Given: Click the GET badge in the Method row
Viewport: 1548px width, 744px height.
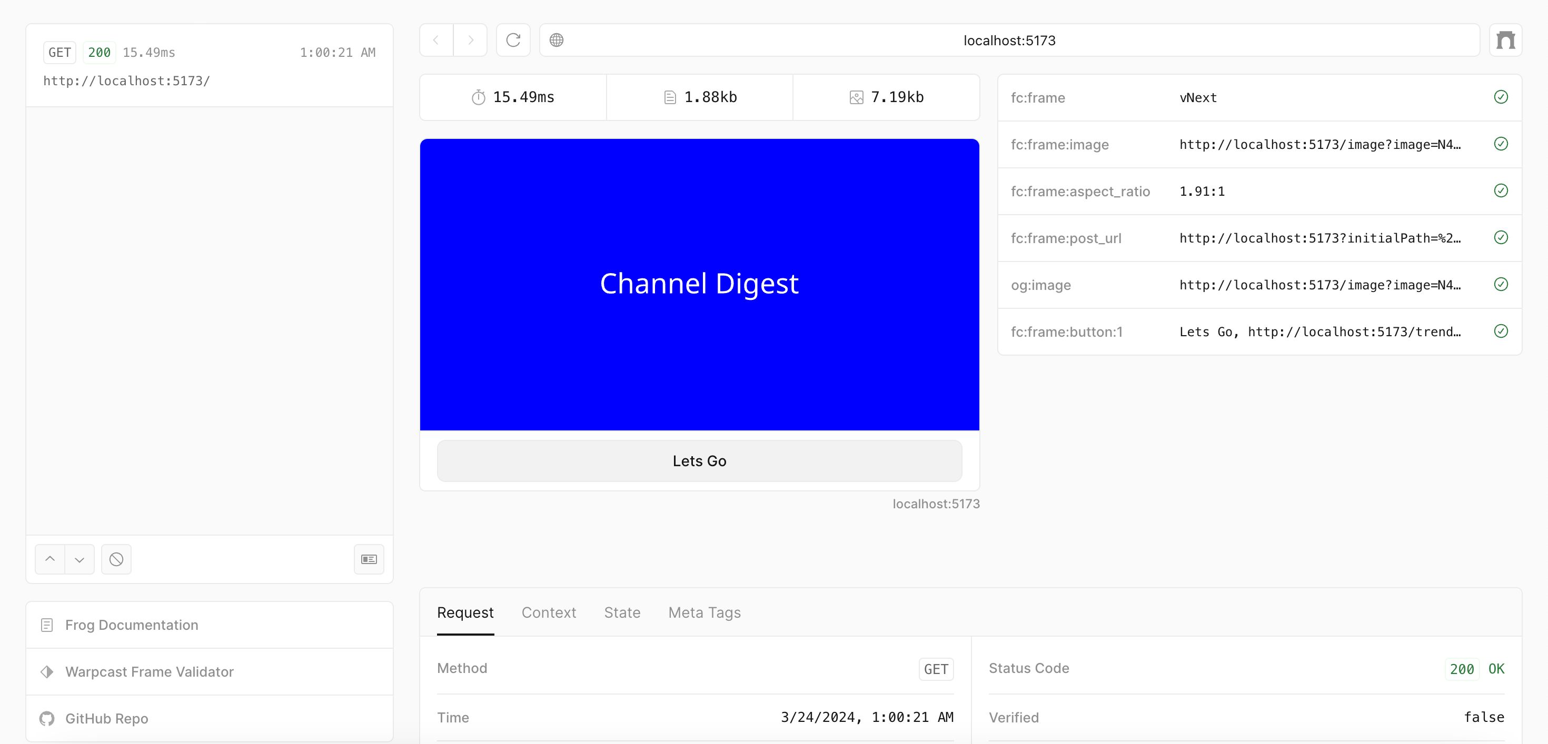Looking at the screenshot, I should point(936,669).
